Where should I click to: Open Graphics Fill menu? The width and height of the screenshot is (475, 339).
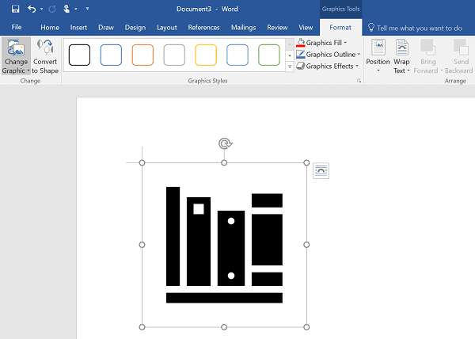pyautogui.click(x=321, y=43)
